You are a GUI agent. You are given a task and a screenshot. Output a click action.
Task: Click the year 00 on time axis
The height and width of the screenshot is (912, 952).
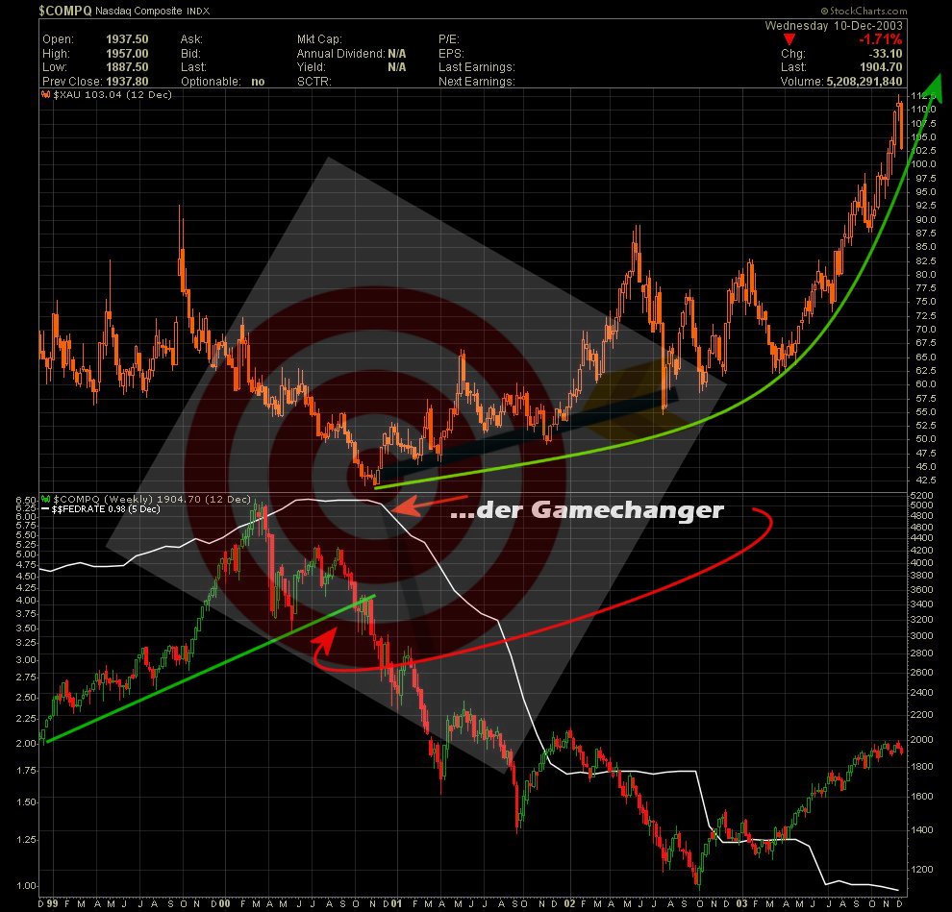(224, 903)
